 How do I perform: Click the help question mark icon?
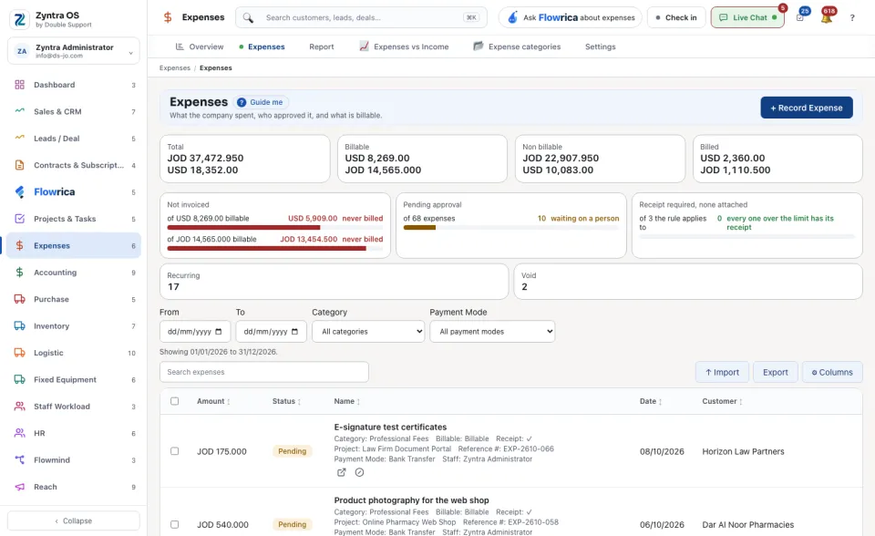click(852, 18)
